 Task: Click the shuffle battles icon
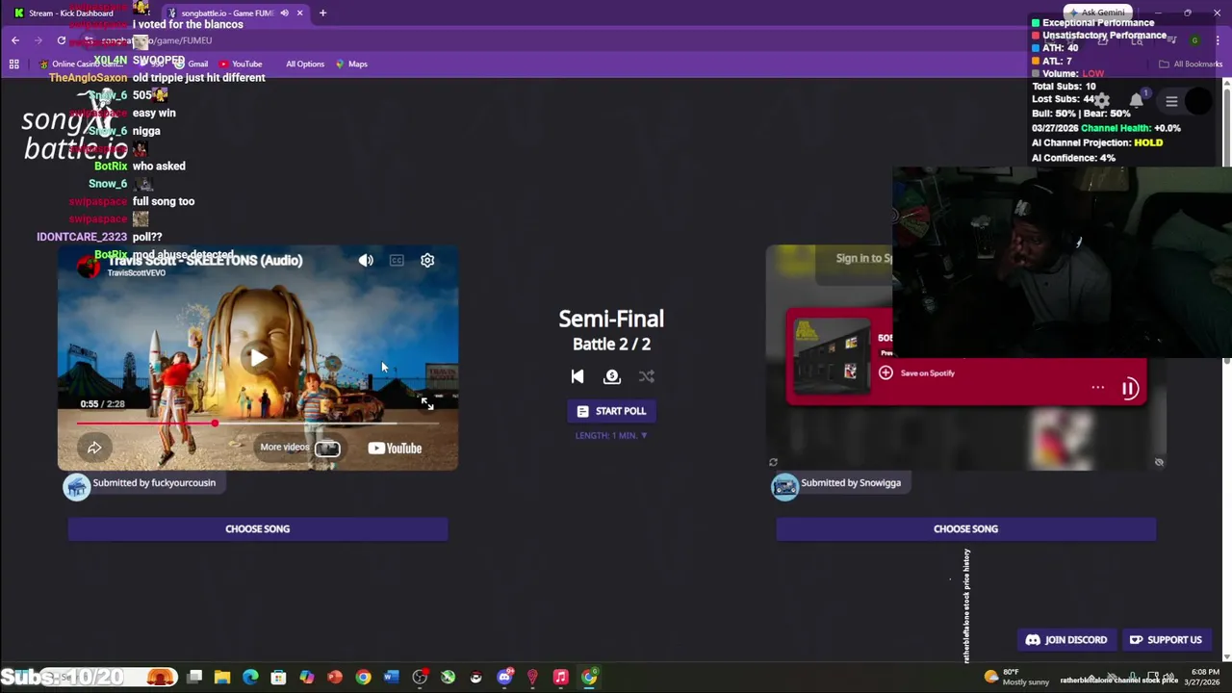[647, 376]
